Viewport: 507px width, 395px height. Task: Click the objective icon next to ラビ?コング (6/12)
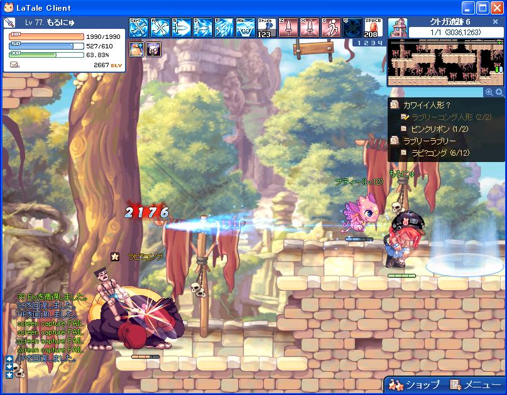click(403, 152)
